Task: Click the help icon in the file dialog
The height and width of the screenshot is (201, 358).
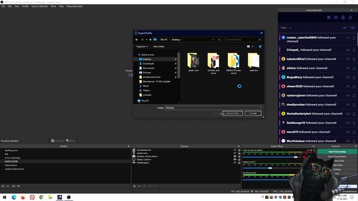Action: click(x=260, y=46)
